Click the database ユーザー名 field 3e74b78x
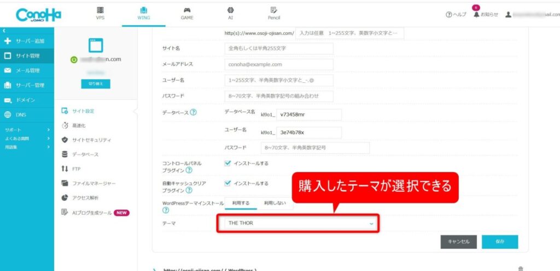Image resolution: width=560 pixels, height=271 pixels. (309, 133)
